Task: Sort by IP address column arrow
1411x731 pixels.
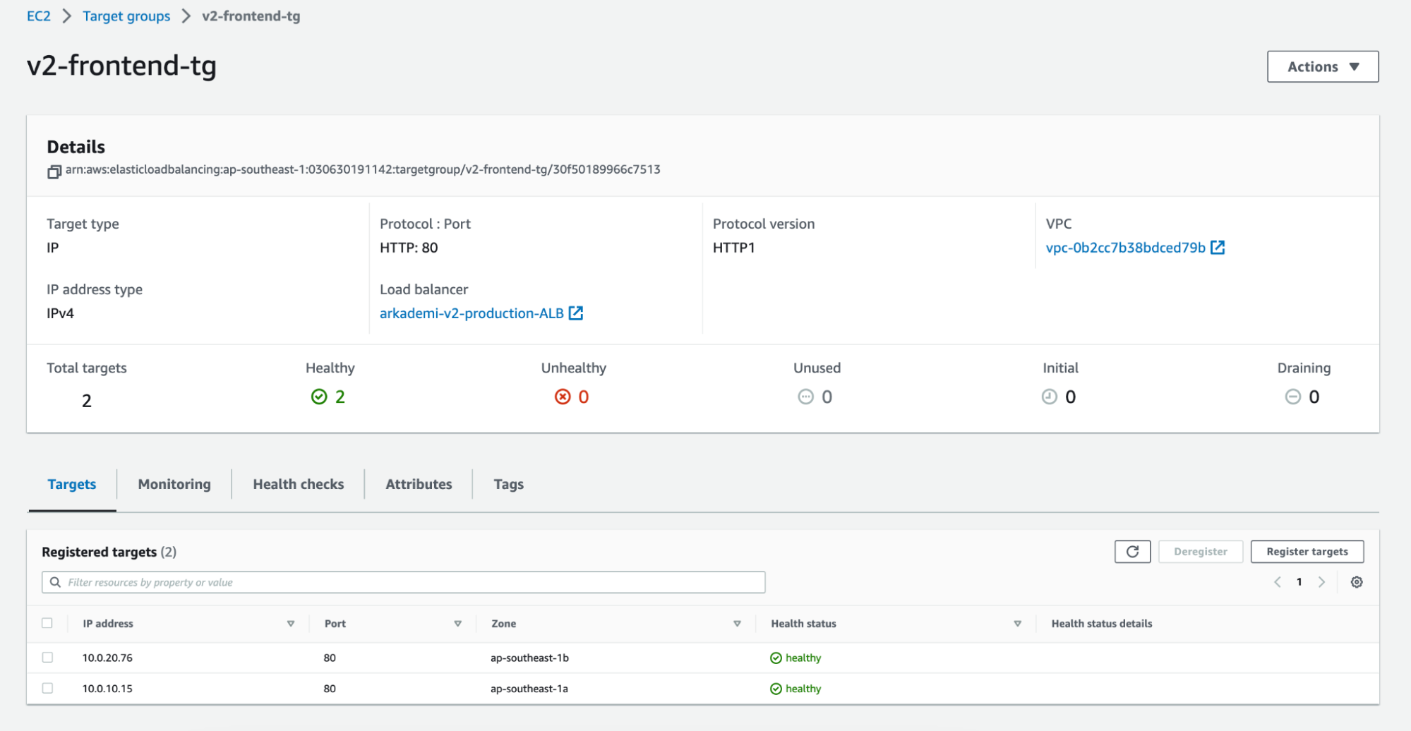Action: (x=291, y=624)
